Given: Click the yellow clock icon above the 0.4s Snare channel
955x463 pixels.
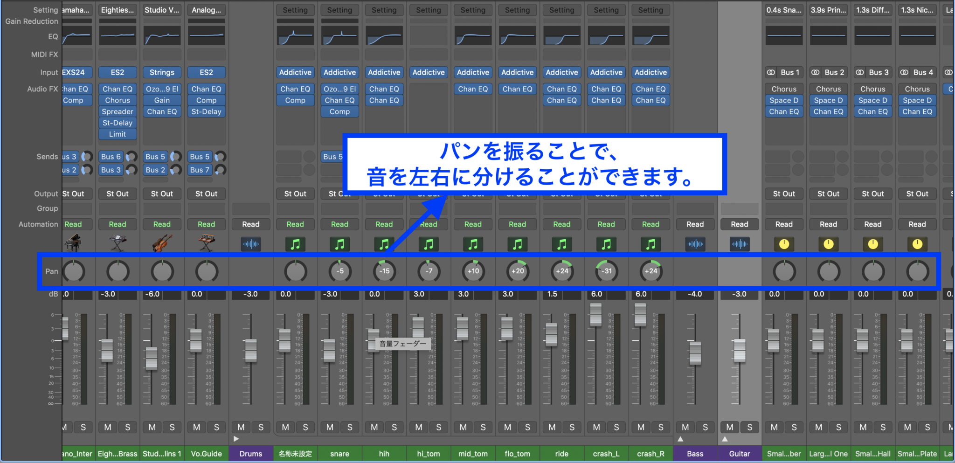Looking at the screenshot, I should [x=784, y=243].
